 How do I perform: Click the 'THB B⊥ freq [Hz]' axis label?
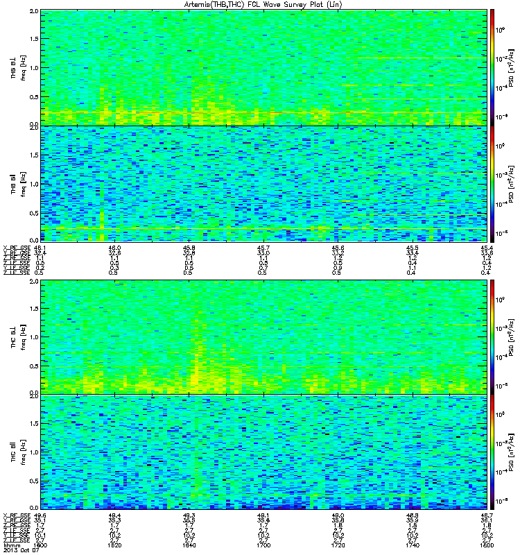(x=18, y=67)
